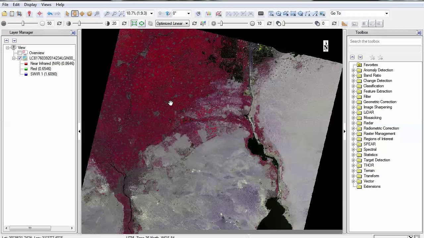Open the Region of Interest tool
The image size is (424, 238).
pyautogui.click(x=219, y=14)
